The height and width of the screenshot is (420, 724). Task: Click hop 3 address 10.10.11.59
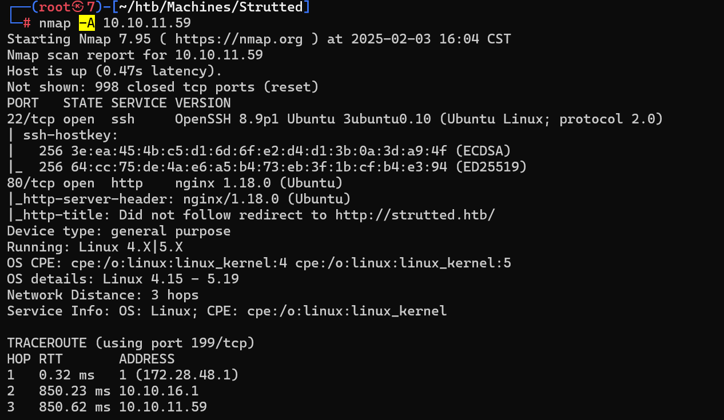tap(163, 407)
